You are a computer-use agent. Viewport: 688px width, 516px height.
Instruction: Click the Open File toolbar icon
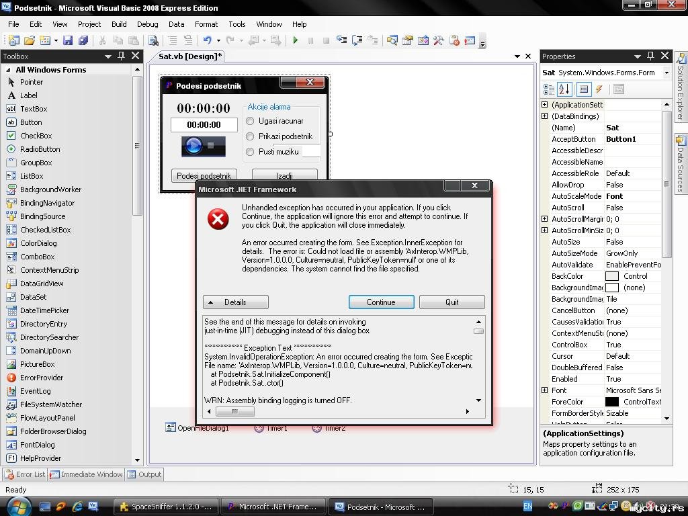coord(29,40)
